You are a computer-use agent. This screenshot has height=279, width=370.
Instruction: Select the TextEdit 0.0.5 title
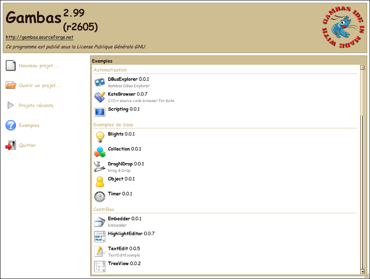[x=124, y=249]
